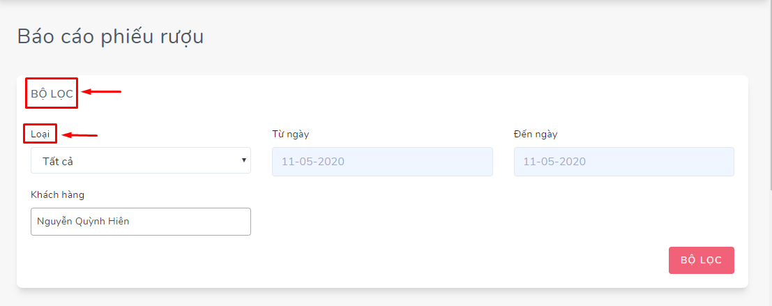Click the Đến ngày label
The height and width of the screenshot is (306, 772).
[x=536, y=135]
